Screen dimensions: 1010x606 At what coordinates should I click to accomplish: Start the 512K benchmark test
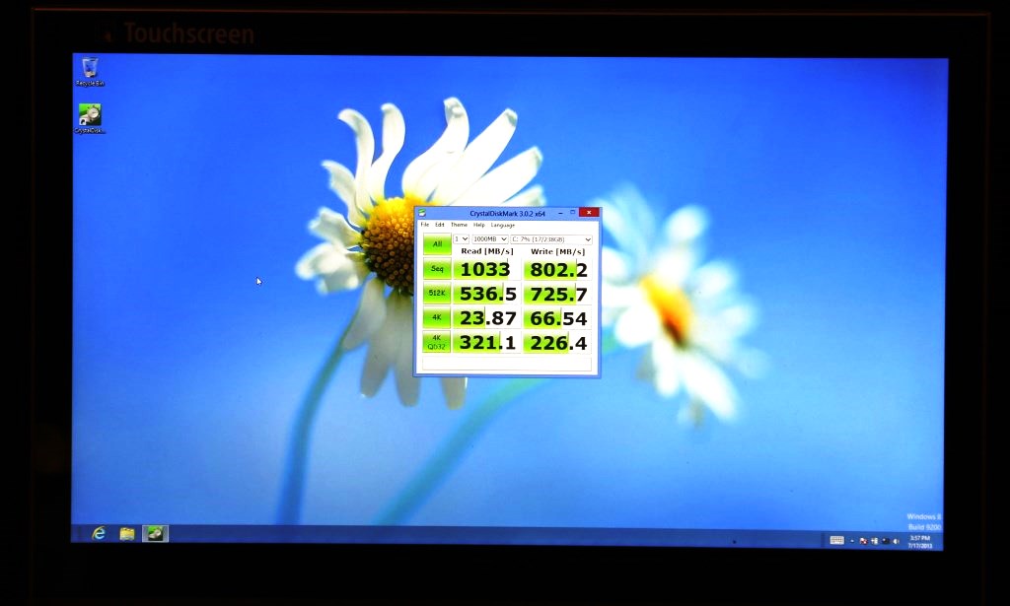point(437,293)
